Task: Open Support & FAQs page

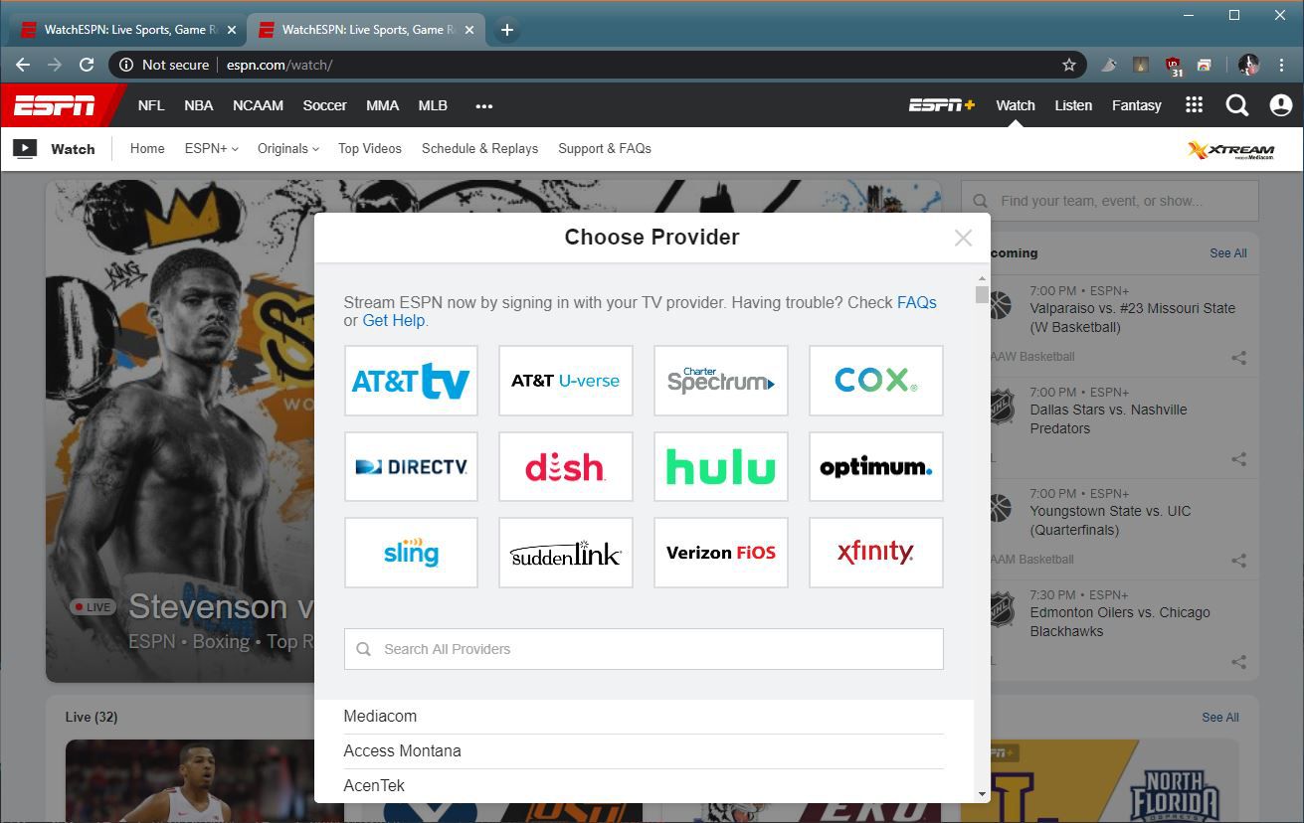Action: (605, 148)
